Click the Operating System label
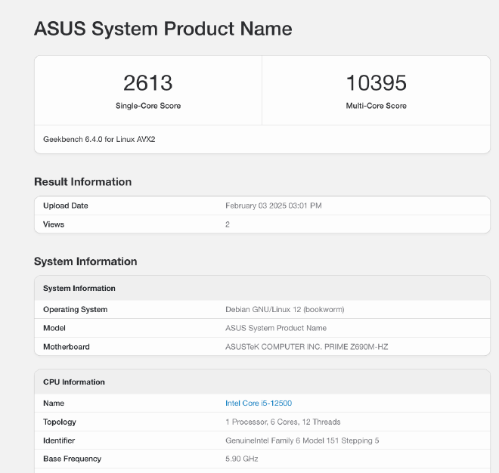This screenshot has height=473, width=499. (x=75, y=310)
